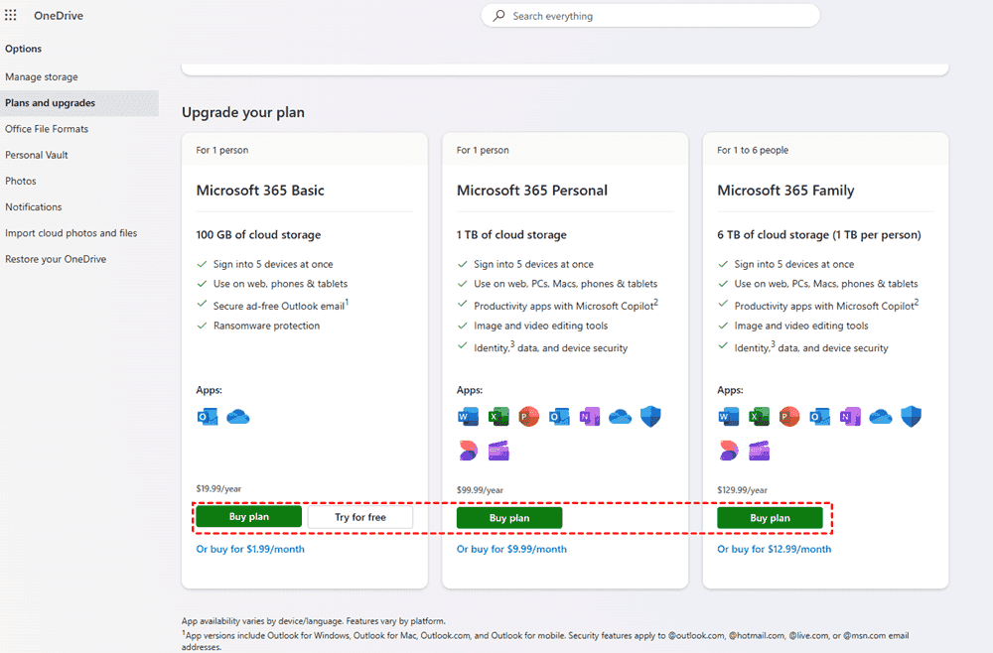Select Restore your OneDrive
Viewport: 993px width, 653px height.
pyautogui.click(x=79, y=259)
